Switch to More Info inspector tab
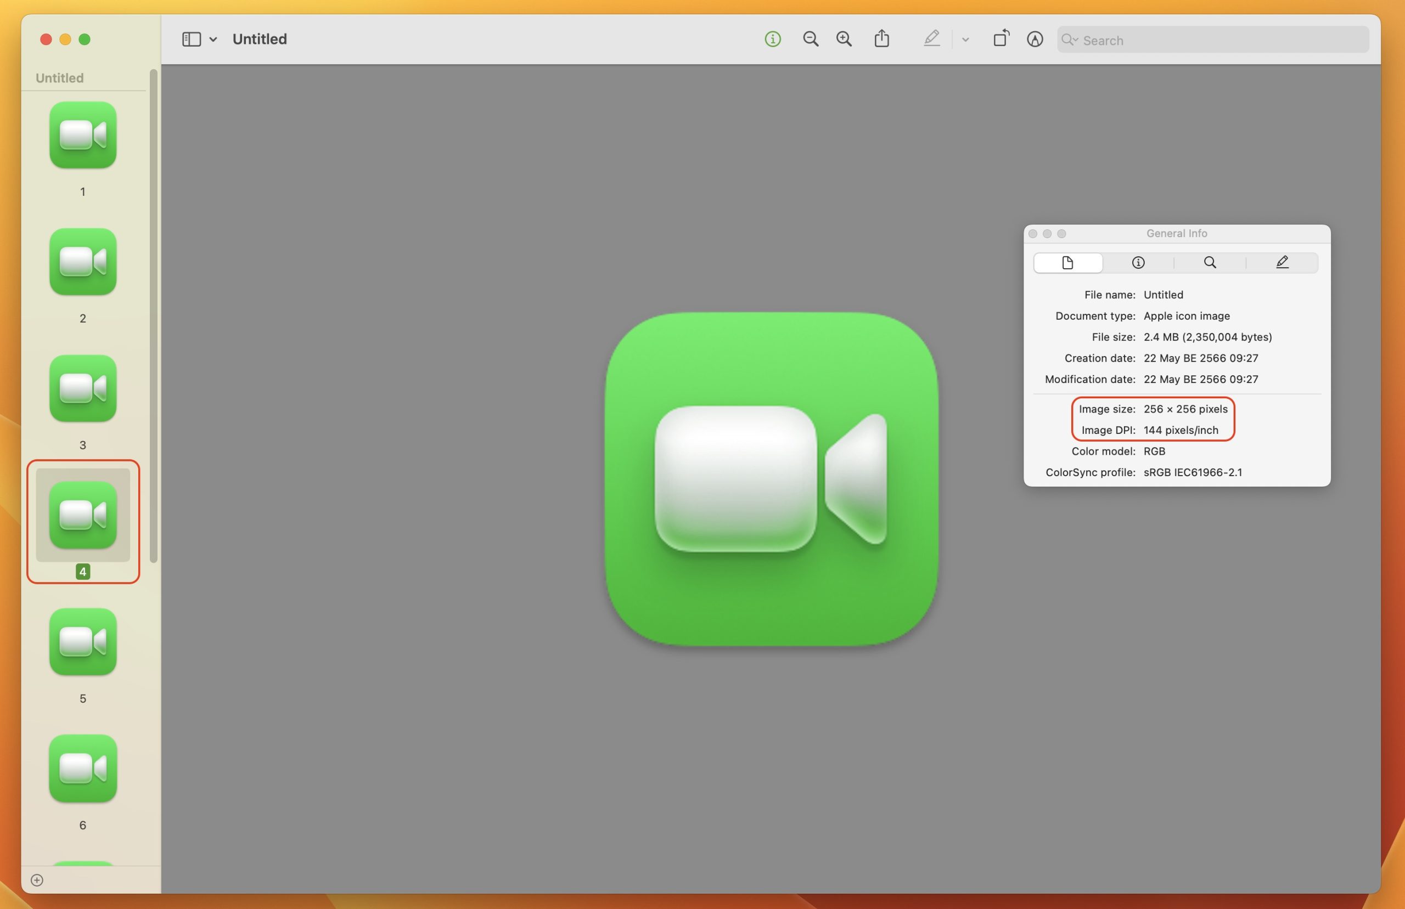The image size is (1405, 909). [x=1138, y=263]
